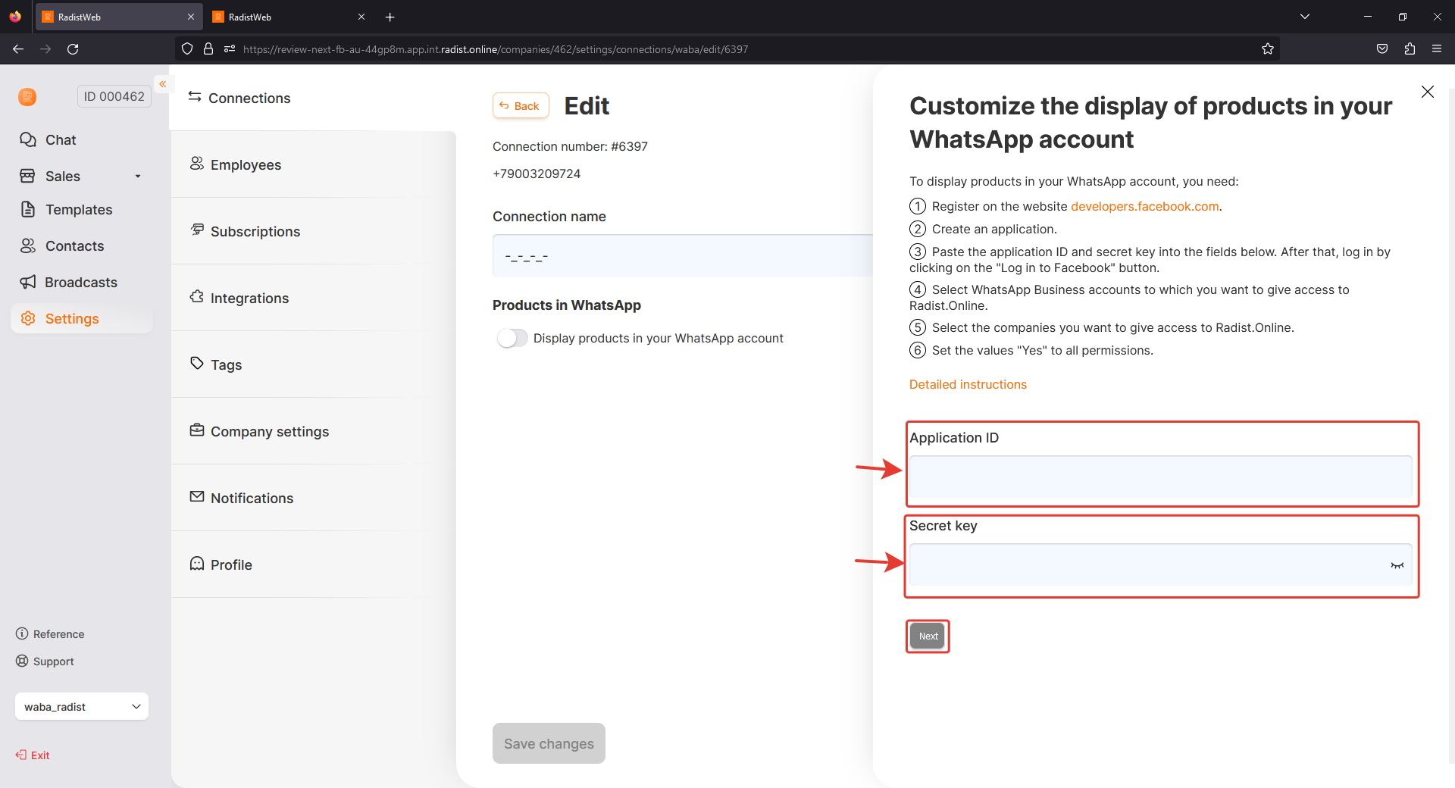
Task: Go to Integrations settings section
Action: tap(249, 299)
